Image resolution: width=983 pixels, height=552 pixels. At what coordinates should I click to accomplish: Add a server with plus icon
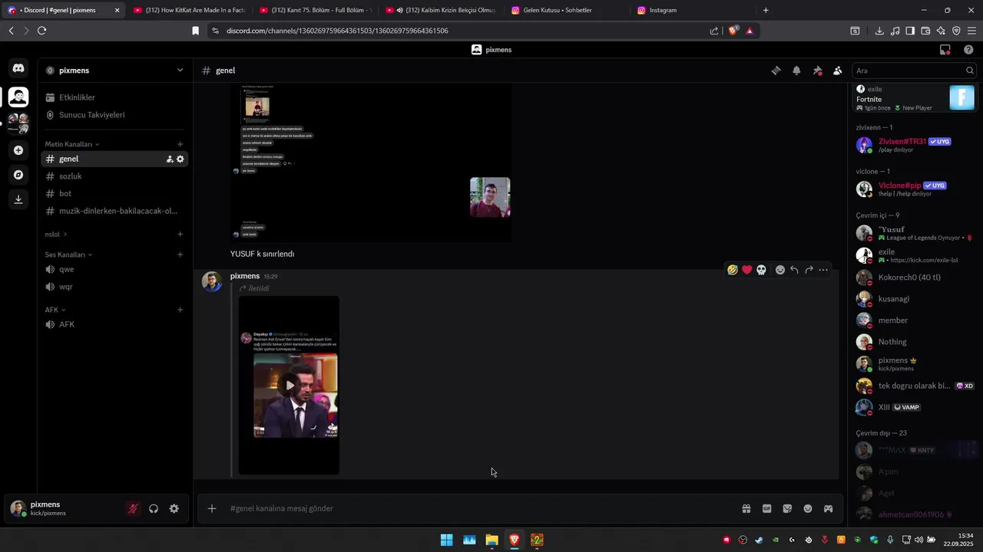[18, 150]
